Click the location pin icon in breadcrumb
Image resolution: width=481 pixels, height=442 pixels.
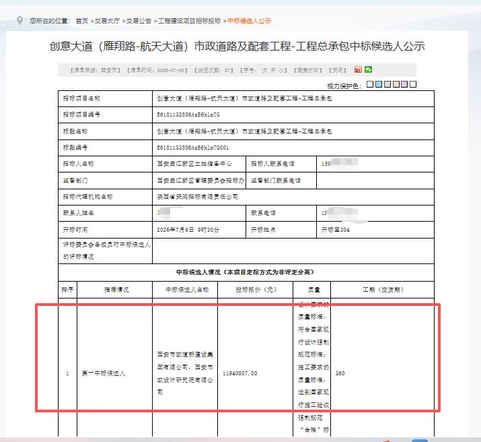pyautogui.click(x=20, y=20)
